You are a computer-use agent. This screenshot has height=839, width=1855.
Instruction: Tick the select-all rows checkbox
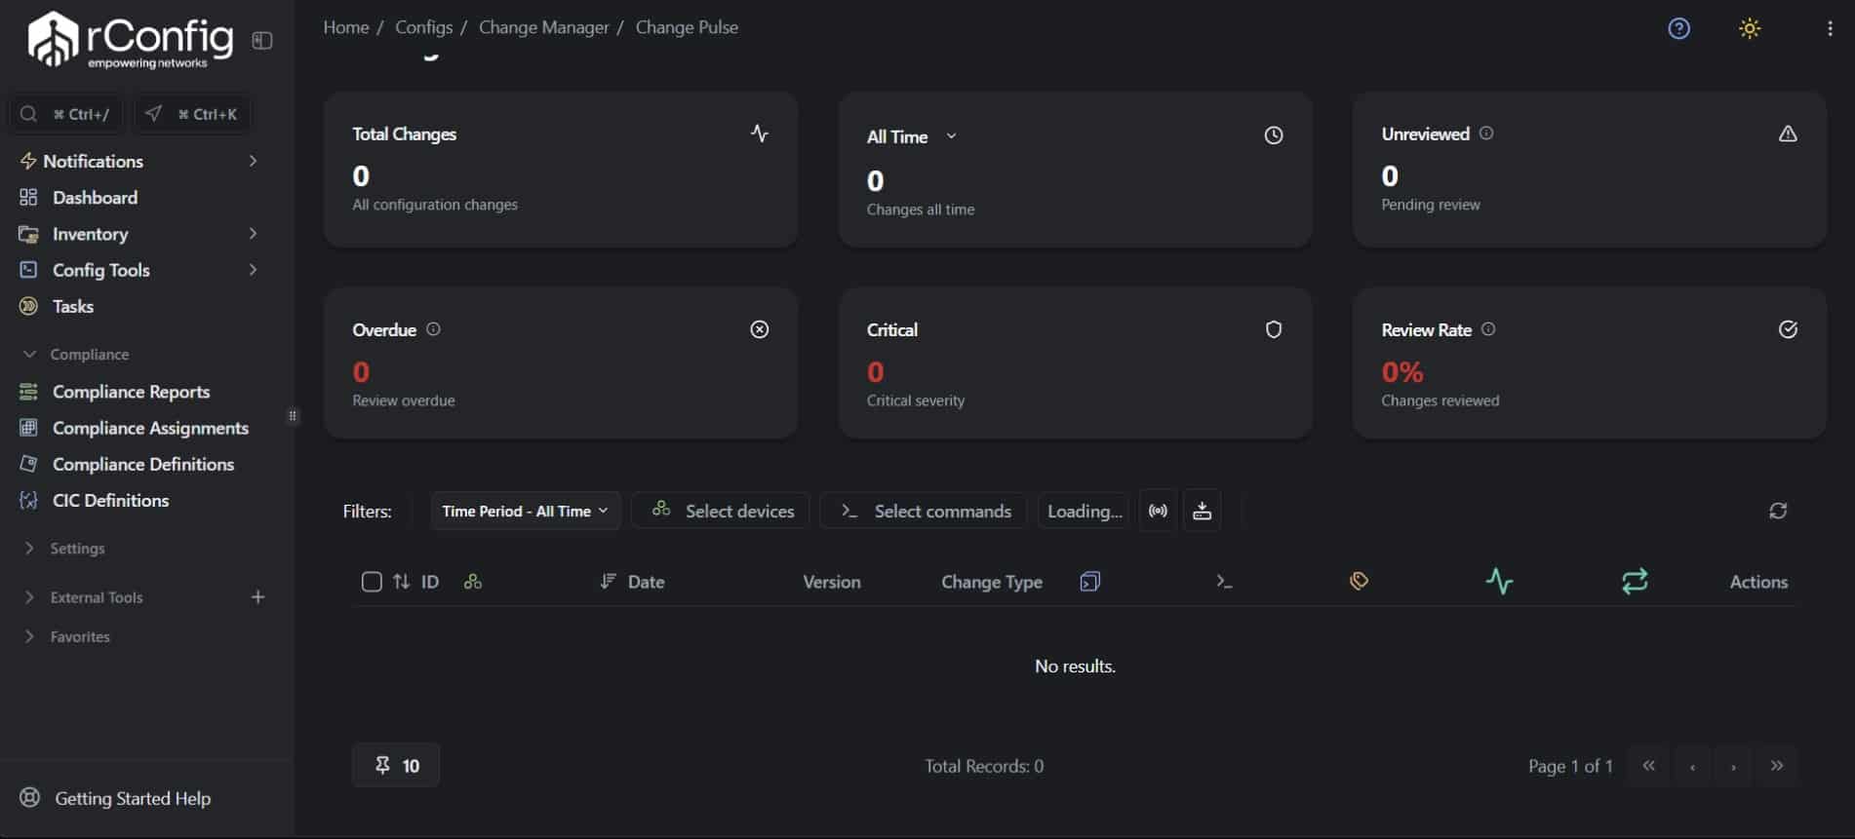372,582
